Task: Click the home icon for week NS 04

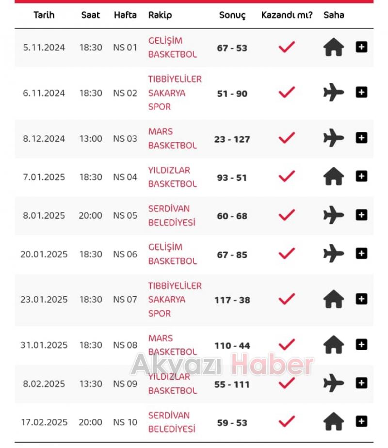Action: tap(334, 177)
